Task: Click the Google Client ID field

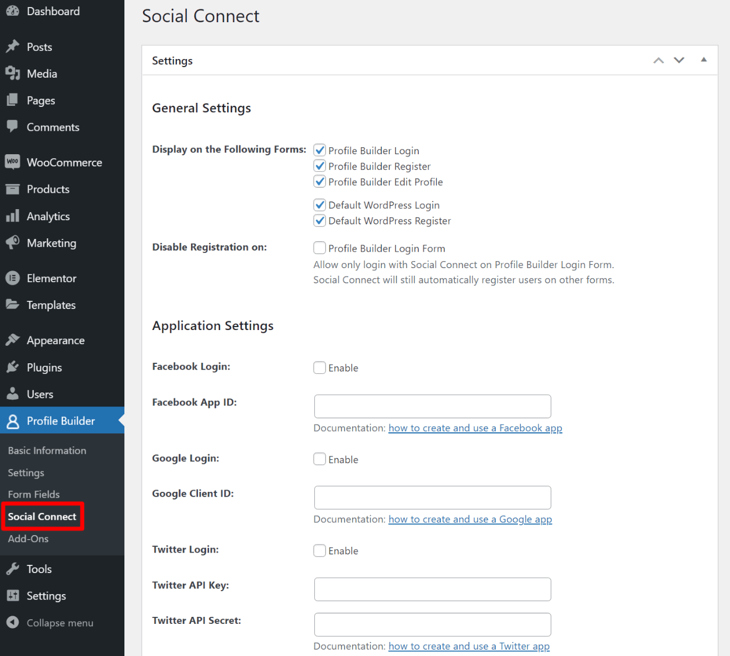Action: coord(433,498)
